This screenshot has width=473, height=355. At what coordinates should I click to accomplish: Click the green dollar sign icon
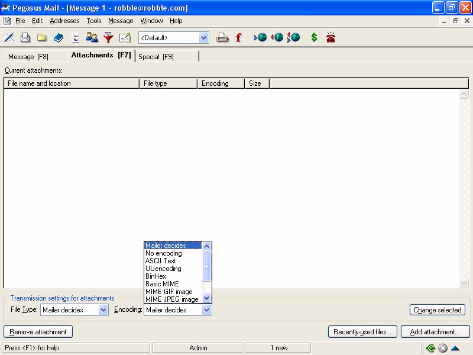(314, 37)
